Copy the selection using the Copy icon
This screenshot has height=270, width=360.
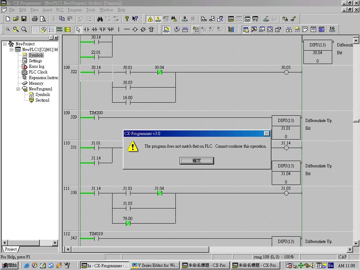tap(62, 19)
